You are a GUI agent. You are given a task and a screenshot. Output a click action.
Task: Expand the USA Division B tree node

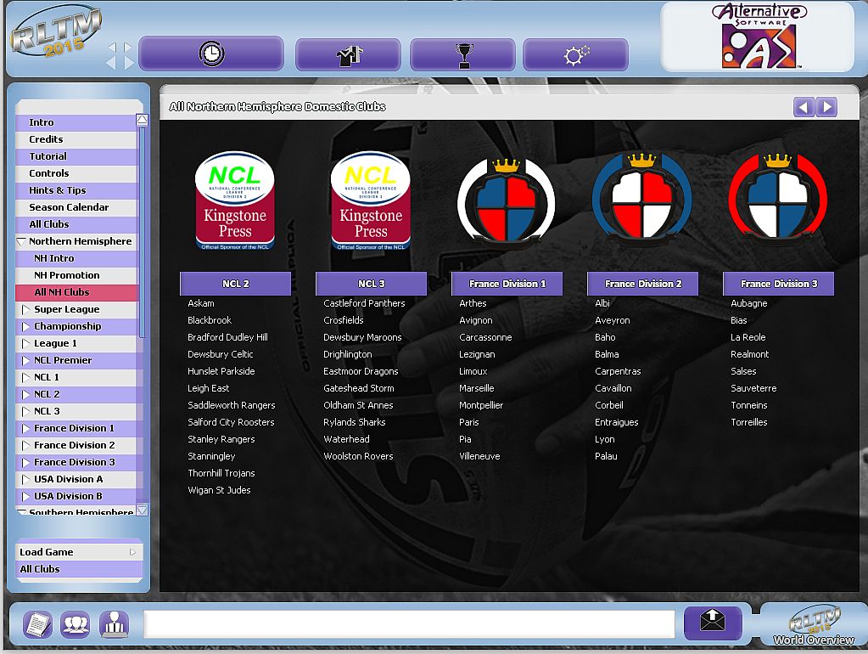point(25,497)
